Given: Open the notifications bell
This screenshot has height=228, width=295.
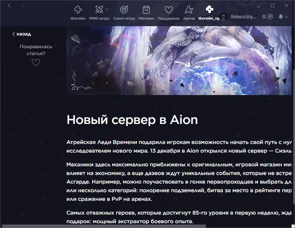Looking at the screenshot, I should tap(281, 17).
